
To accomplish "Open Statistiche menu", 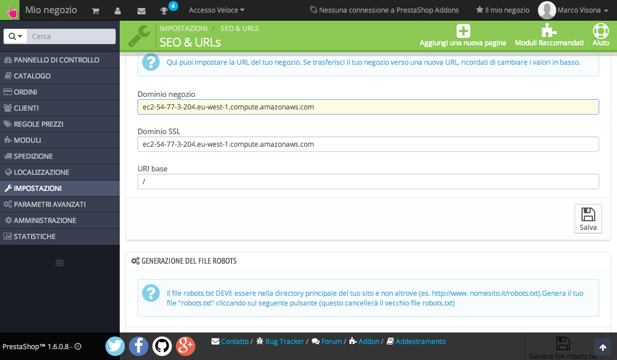I will (x=60, y=237).
